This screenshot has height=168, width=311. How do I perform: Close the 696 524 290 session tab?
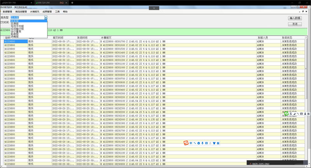66,3
